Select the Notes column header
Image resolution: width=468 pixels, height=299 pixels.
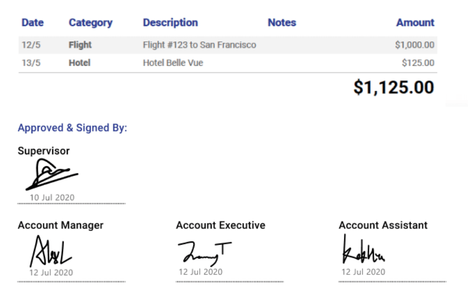[x=282, y=22]
